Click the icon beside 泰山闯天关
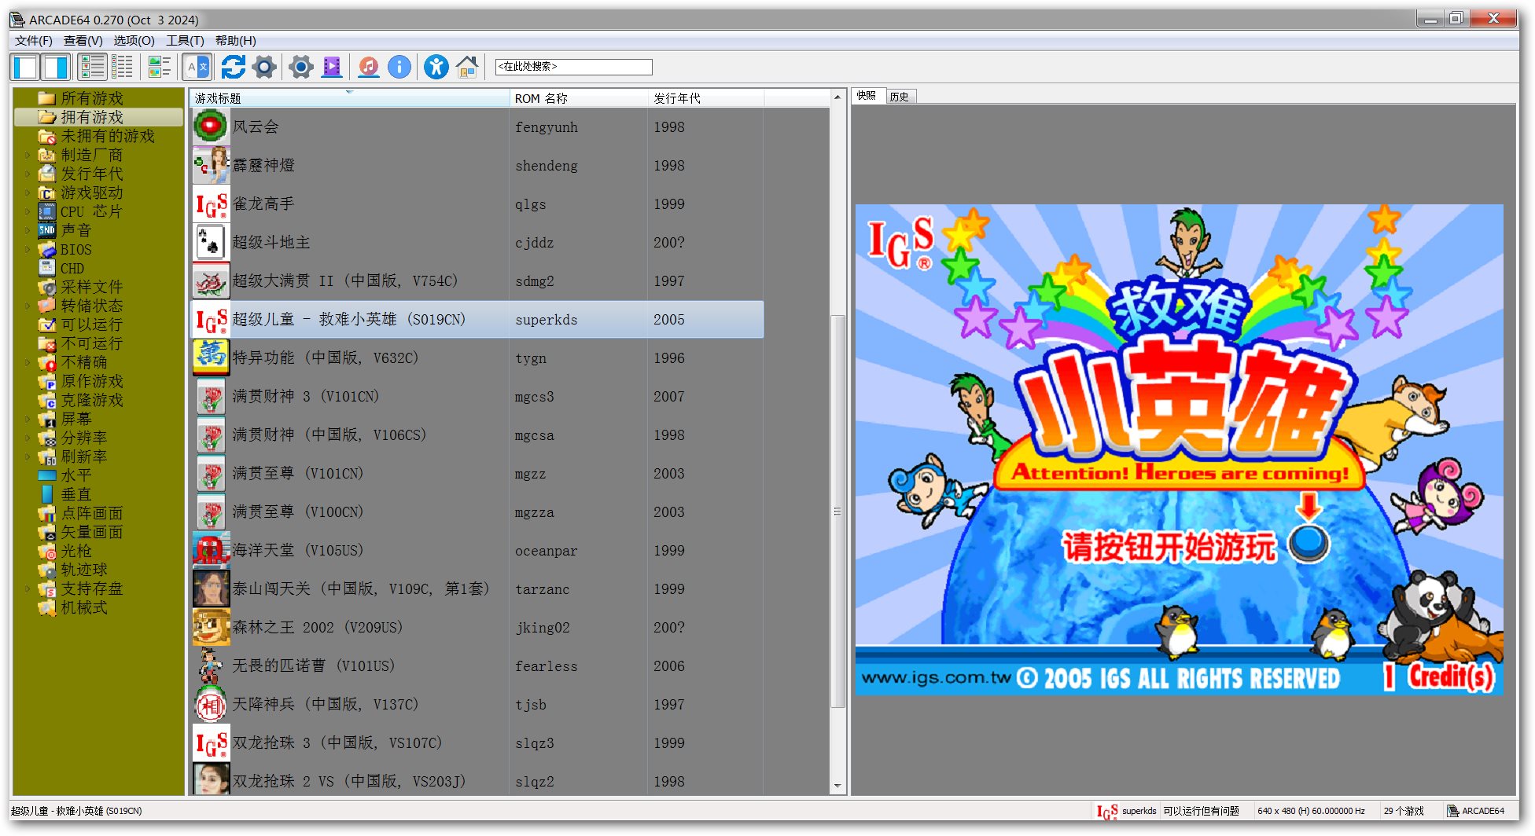 (211, 588)
